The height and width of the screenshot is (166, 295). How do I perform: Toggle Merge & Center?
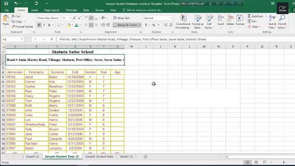[125, 25]
